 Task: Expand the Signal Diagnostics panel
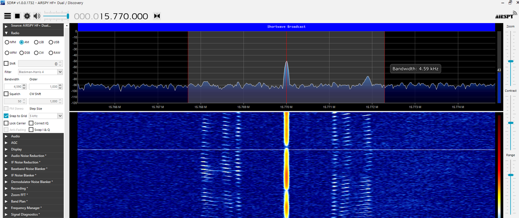pos(34,214)
